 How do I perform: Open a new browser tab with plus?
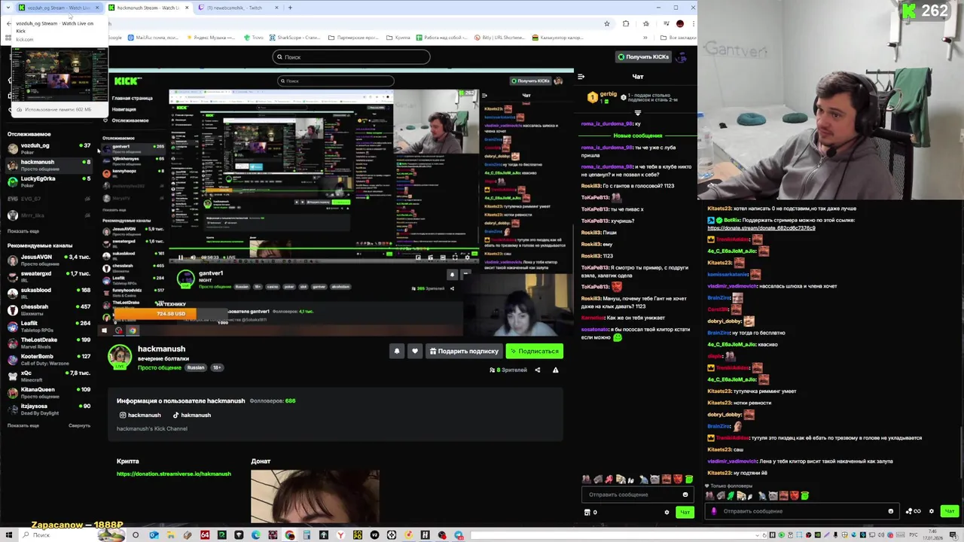point(291,8)
